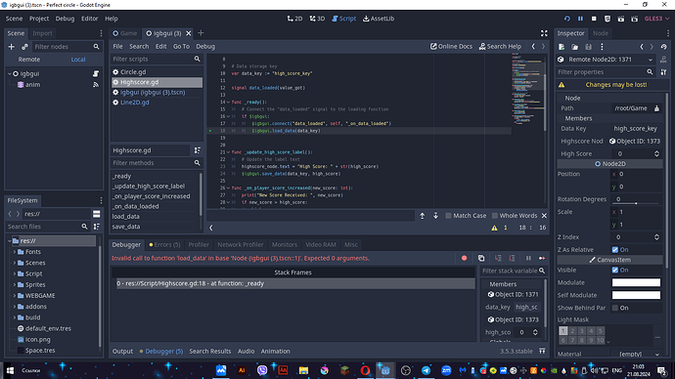Pause the running scene
Screen dimensions: 675x379
coord(580,19)
